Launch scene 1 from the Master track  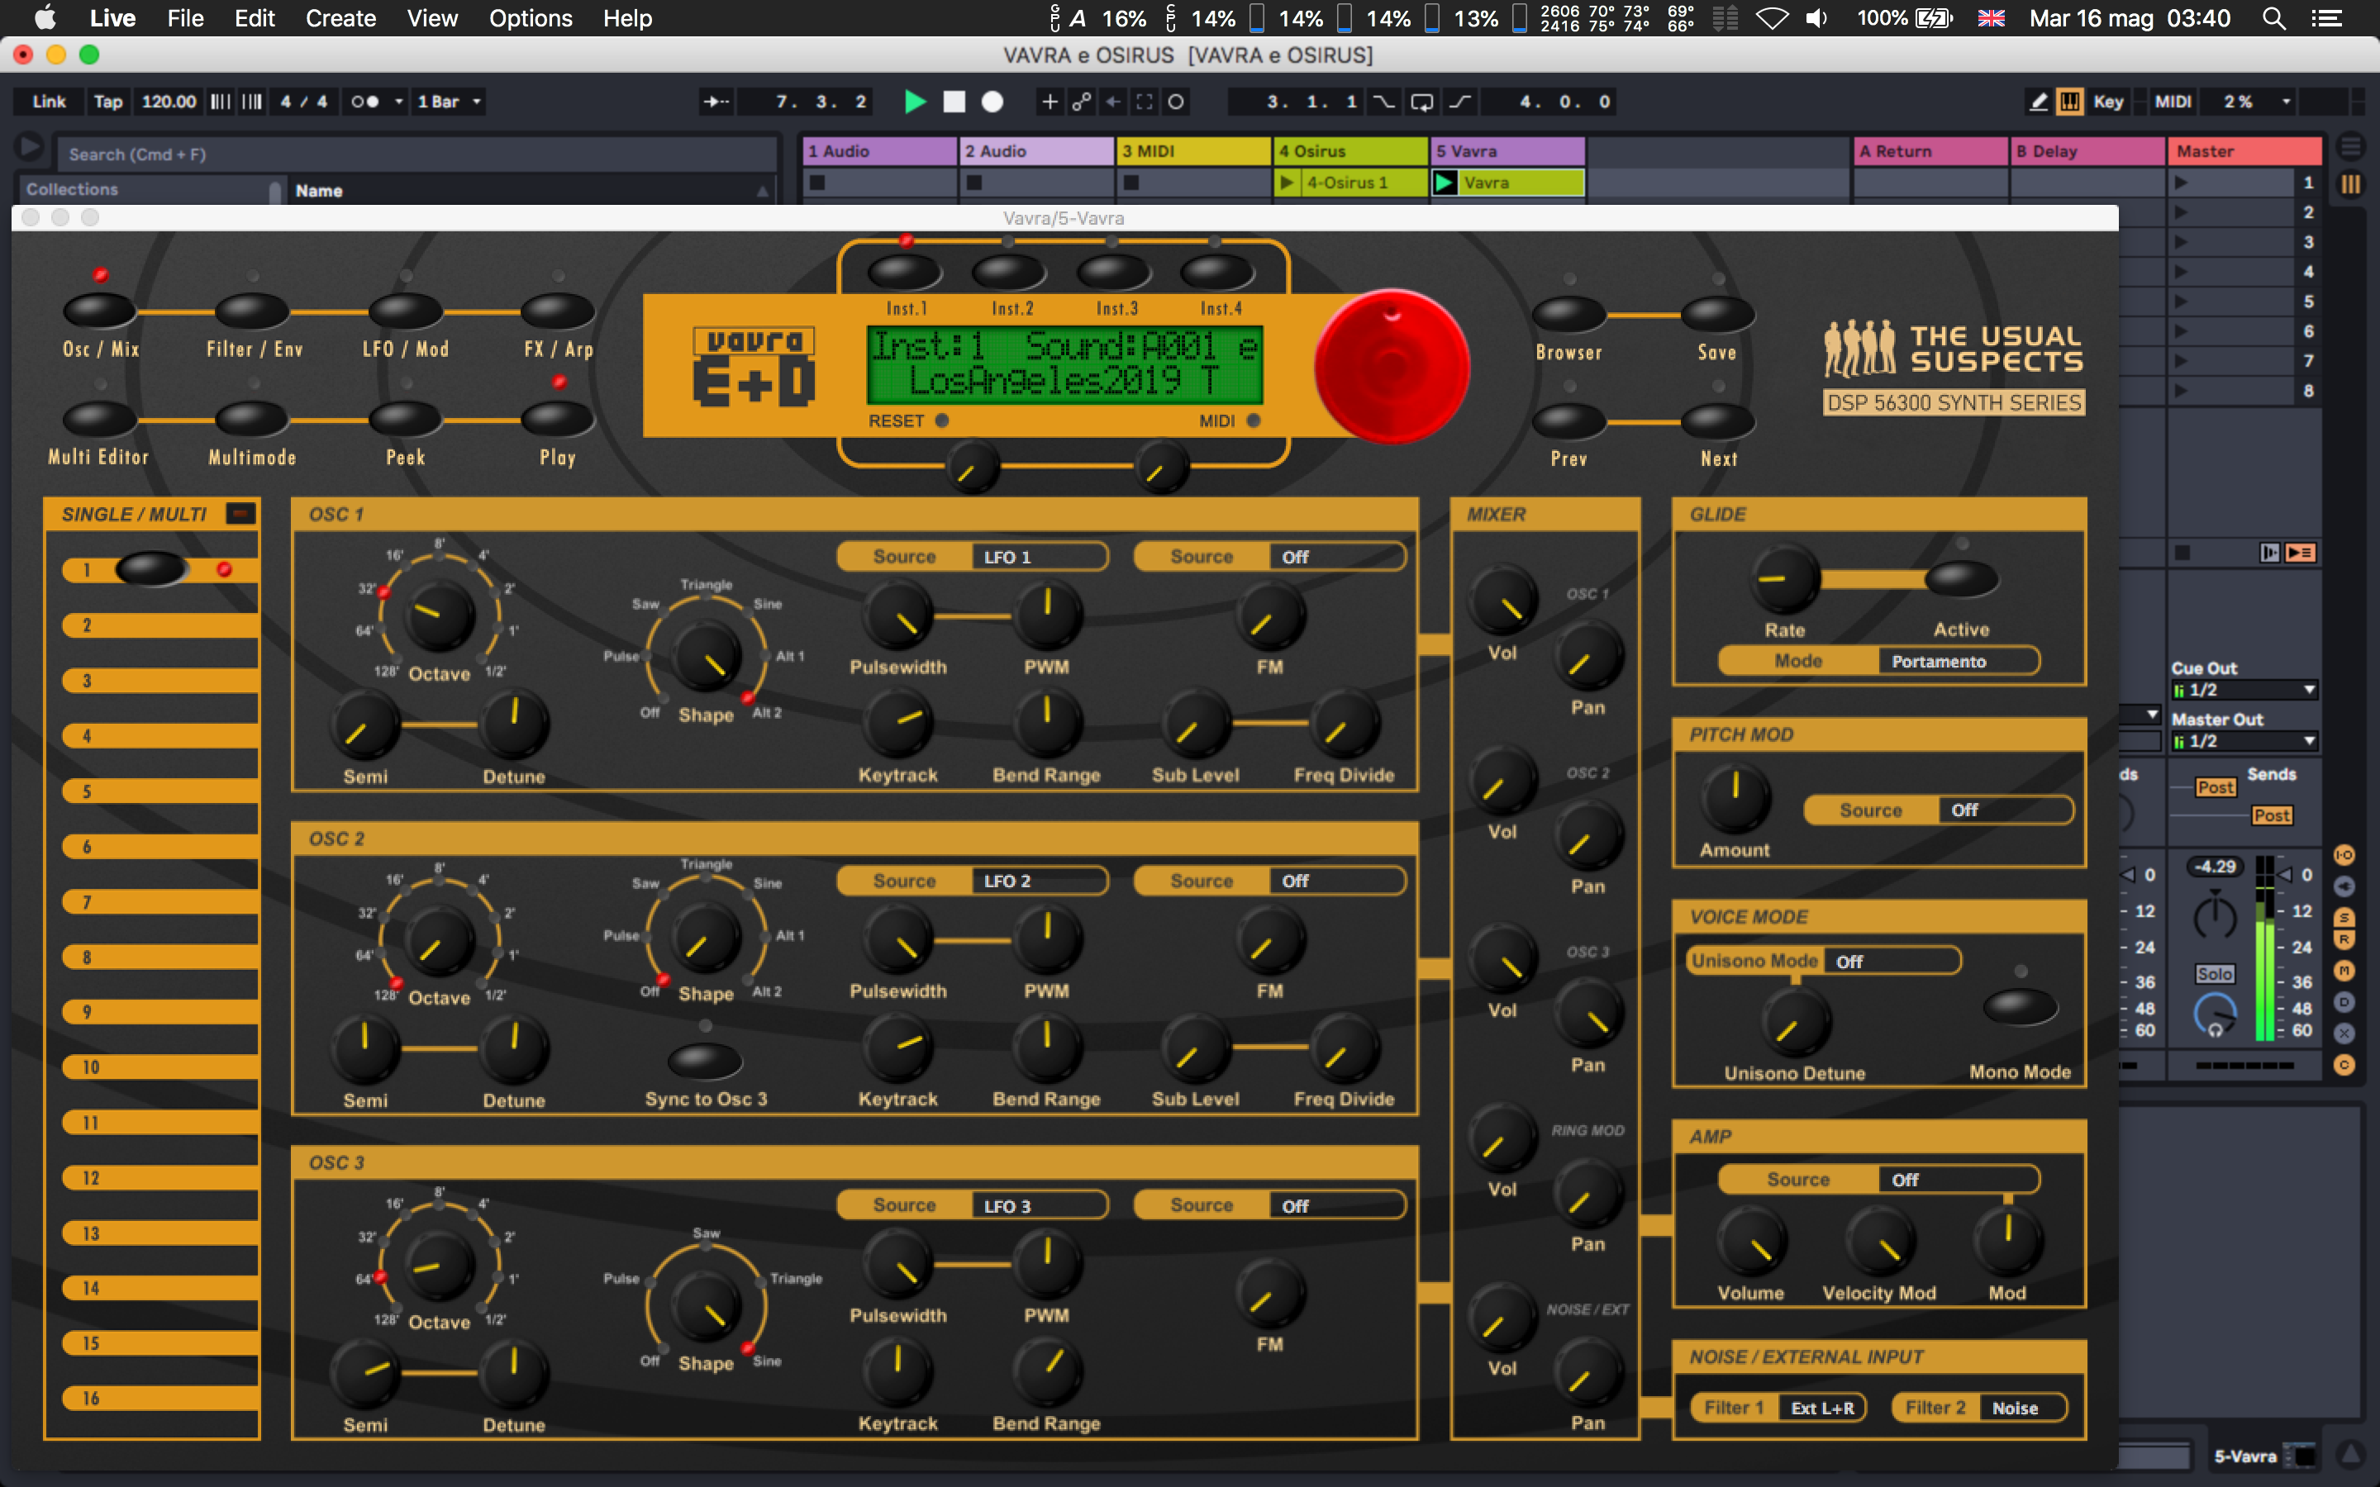tap(2180, 183)
